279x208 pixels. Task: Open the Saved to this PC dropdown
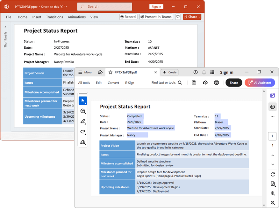54,7
